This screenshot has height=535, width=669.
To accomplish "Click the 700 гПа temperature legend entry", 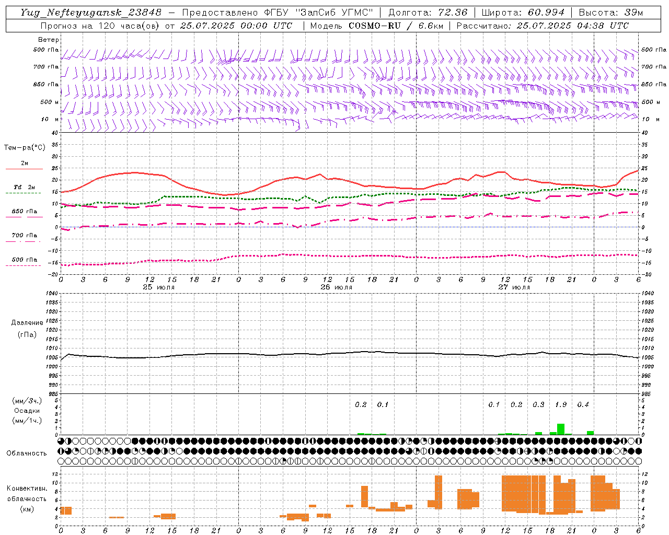I will coord(25,235).
